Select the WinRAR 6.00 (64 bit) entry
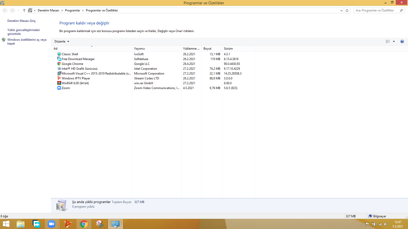 (x=75, y=83)
